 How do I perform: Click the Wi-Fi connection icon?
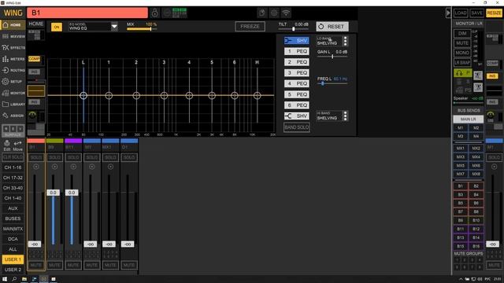click(x=286, y=13)
